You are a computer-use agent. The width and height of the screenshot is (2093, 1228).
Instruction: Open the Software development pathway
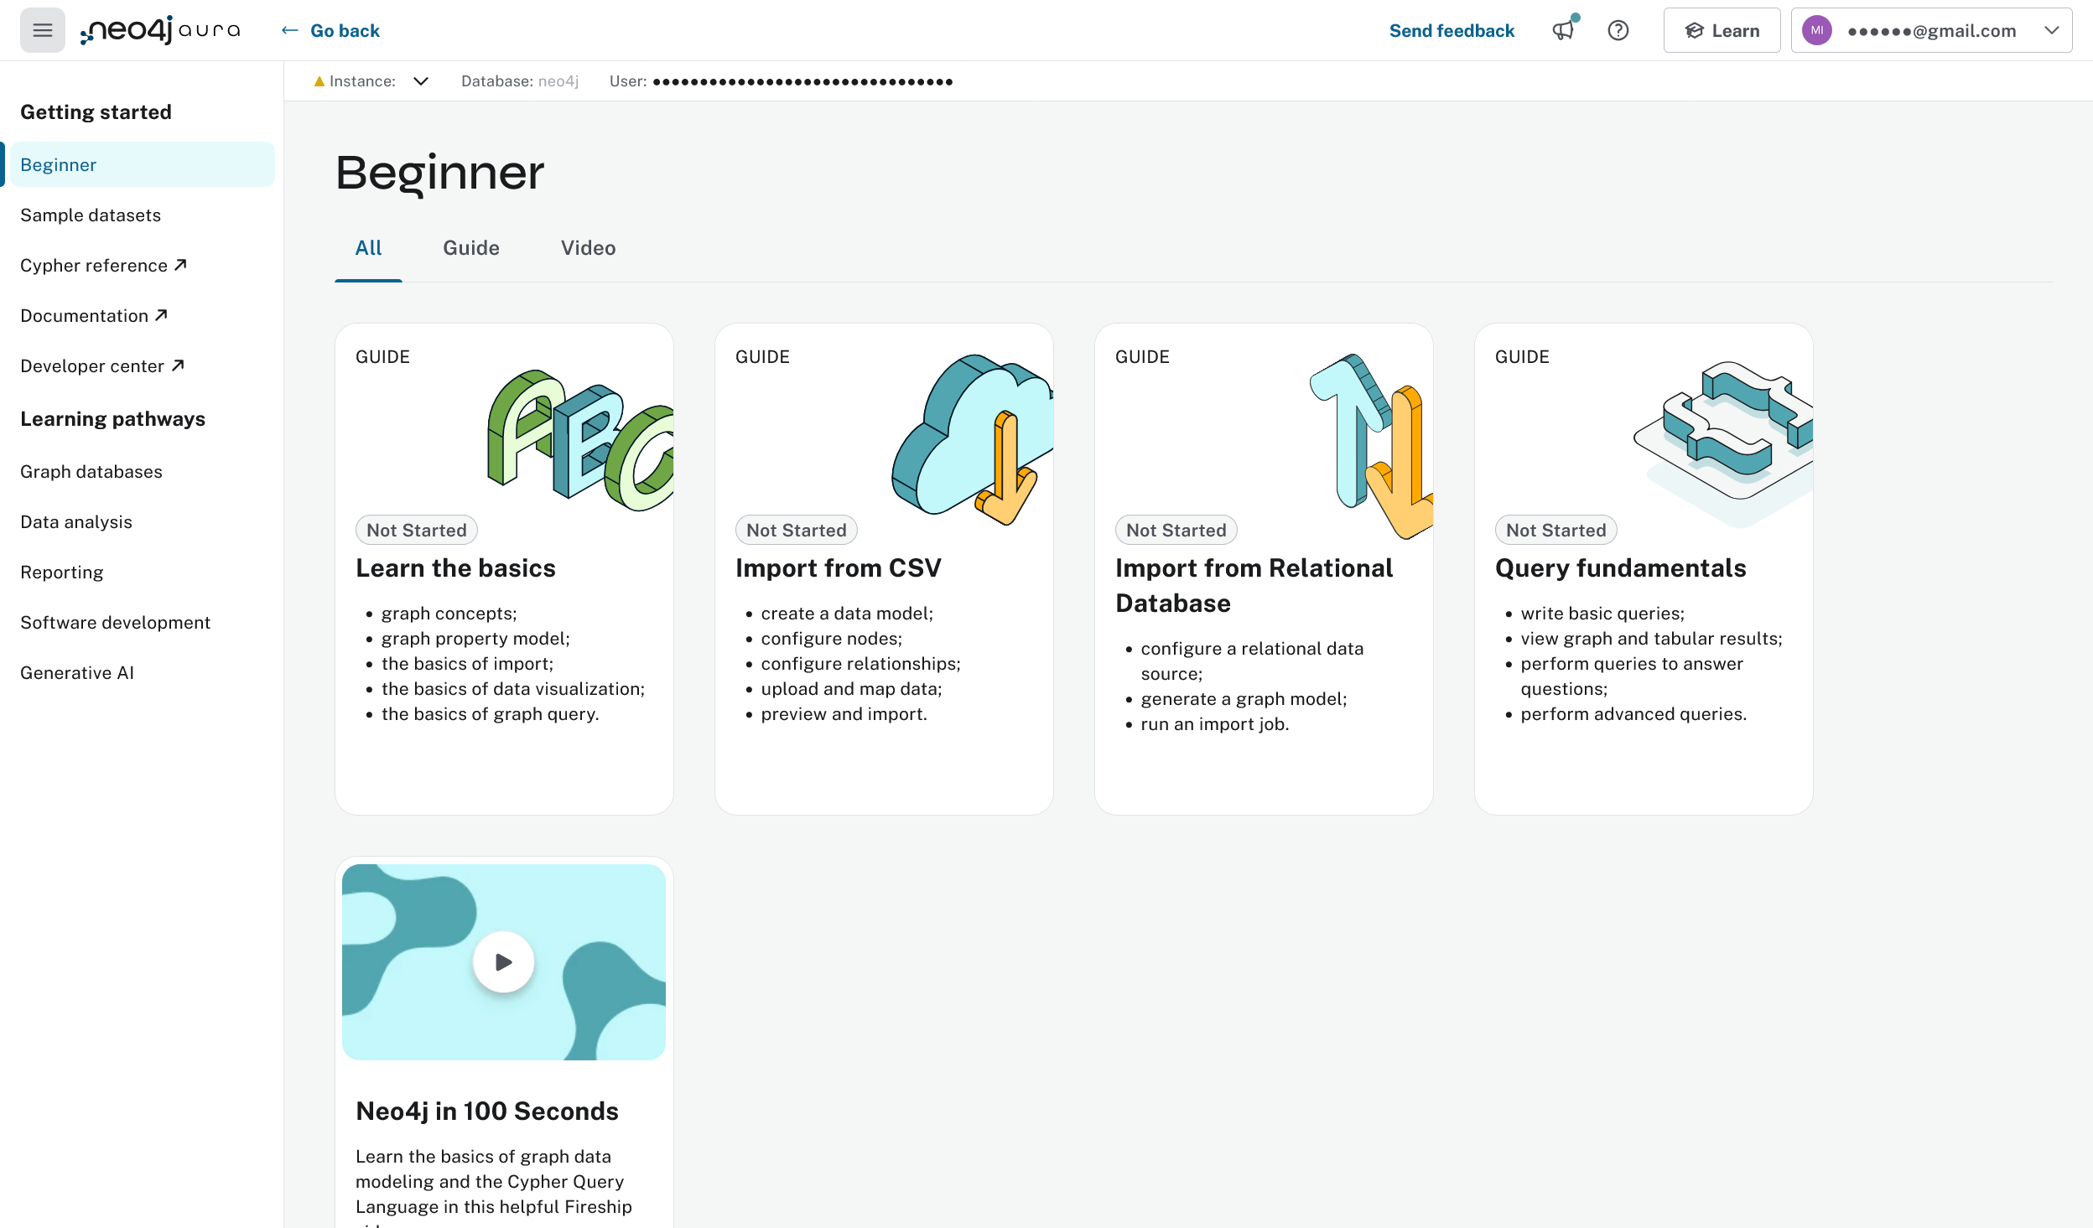[115, 623]
